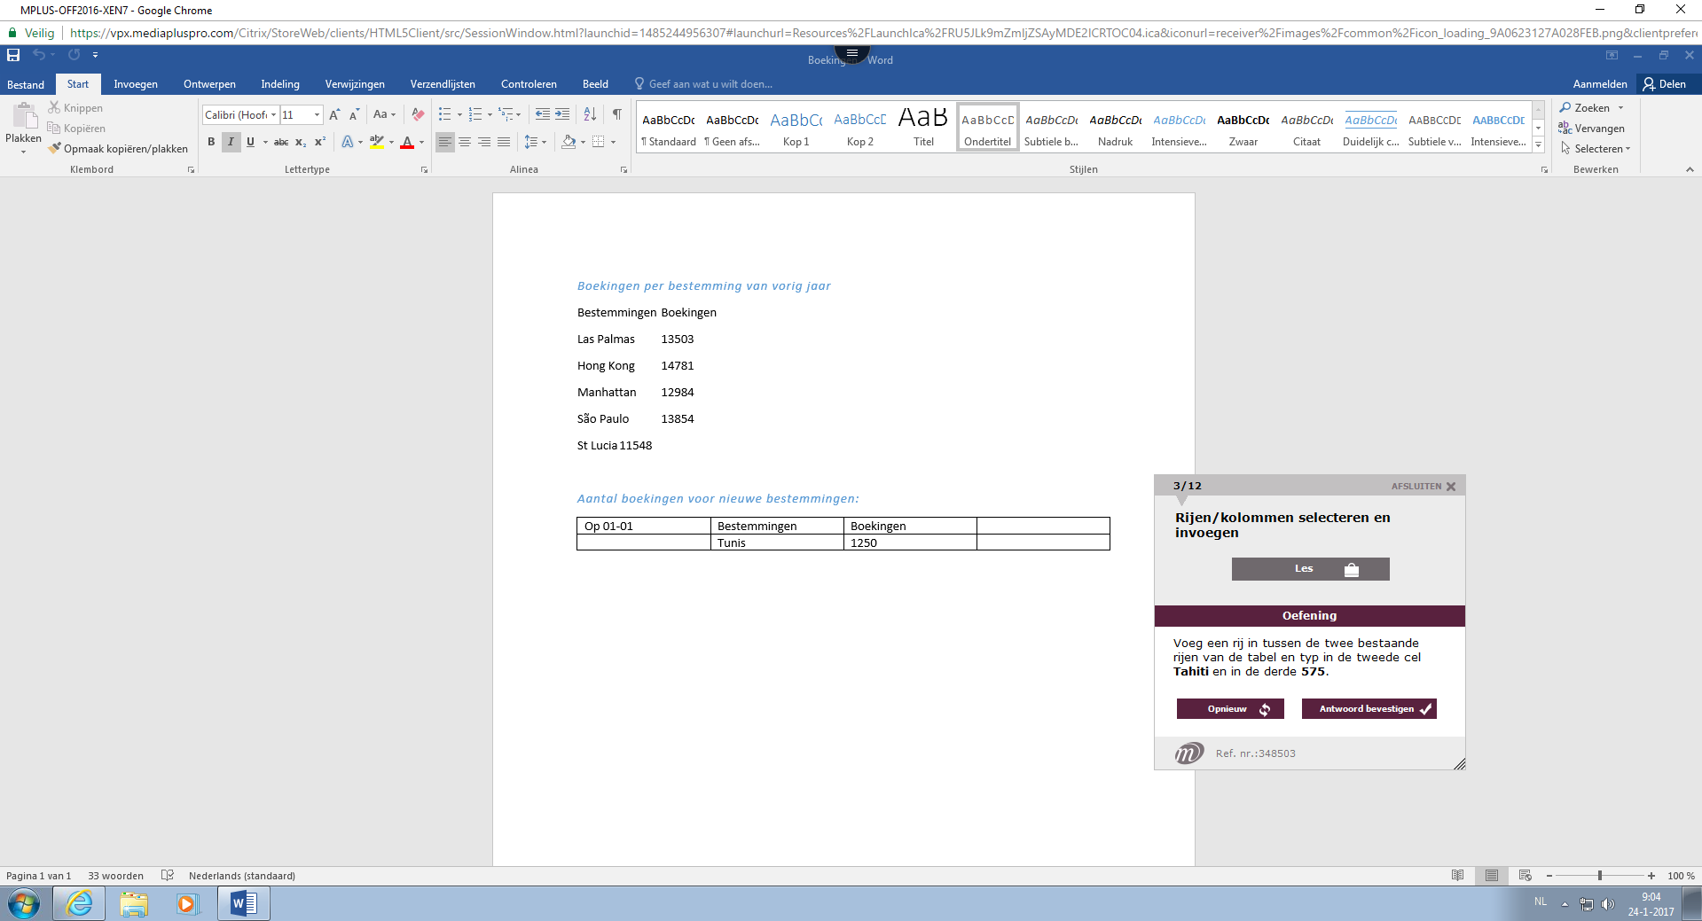Viewport: 1702px width, 921px height.
Task: Toggle italic formatting off
Action: (x=230, y=142)
